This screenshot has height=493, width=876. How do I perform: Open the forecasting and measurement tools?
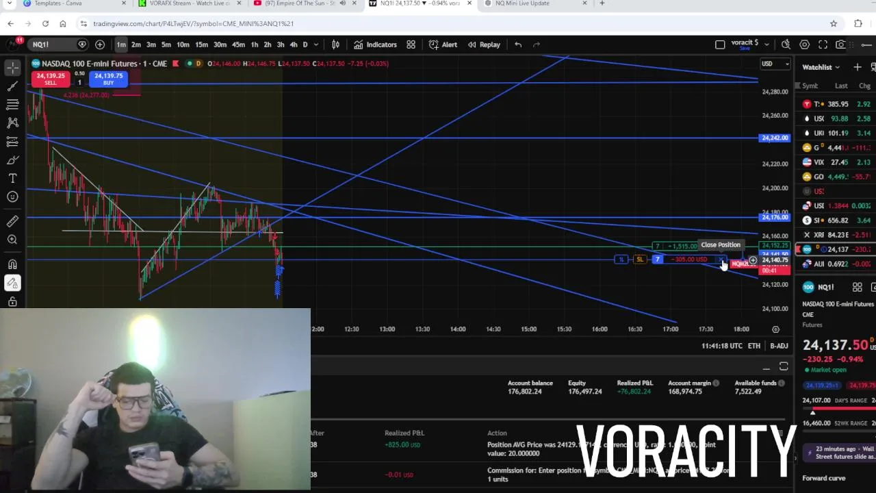pyautogui.click(x=12, y=142)
